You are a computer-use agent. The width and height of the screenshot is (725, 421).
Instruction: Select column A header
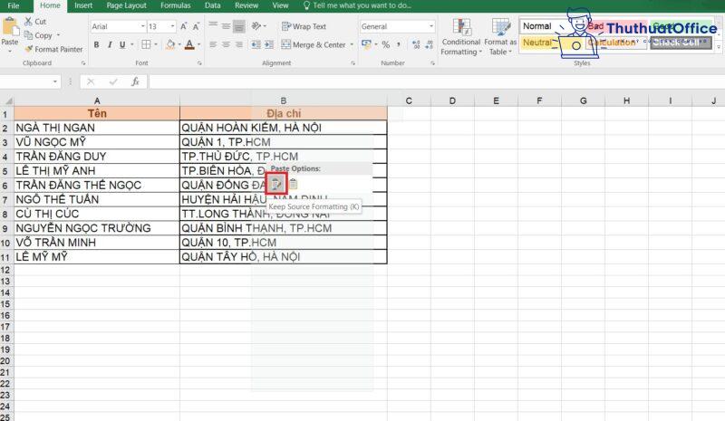[97, 100]
